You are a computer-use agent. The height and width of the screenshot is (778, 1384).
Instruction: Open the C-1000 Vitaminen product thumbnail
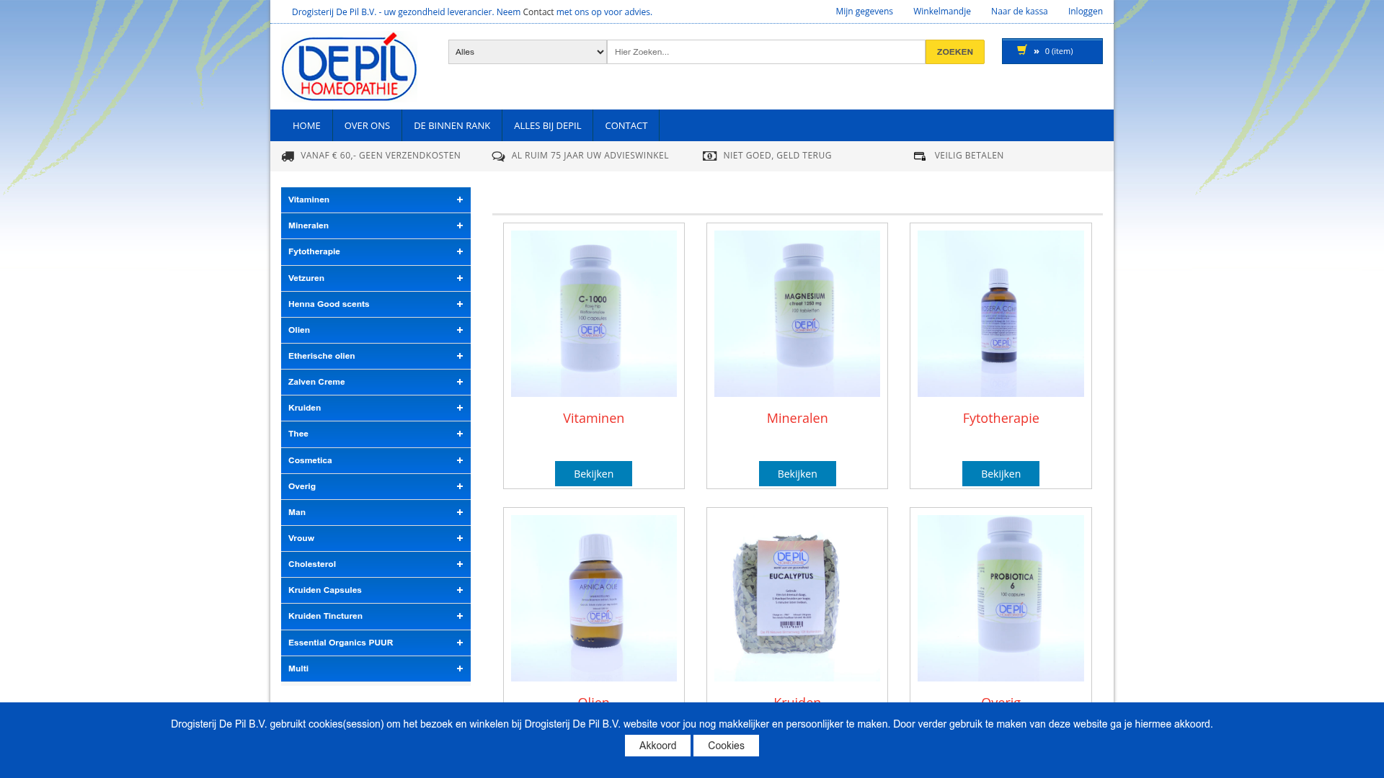pyautogui.click(x=594, y=313)
